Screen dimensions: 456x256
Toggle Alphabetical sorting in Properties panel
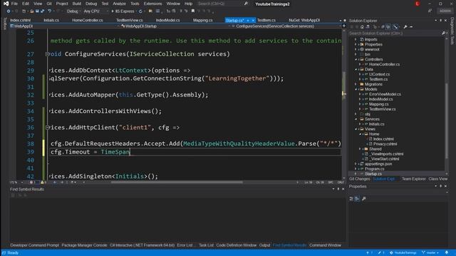(x=357, y=198)
